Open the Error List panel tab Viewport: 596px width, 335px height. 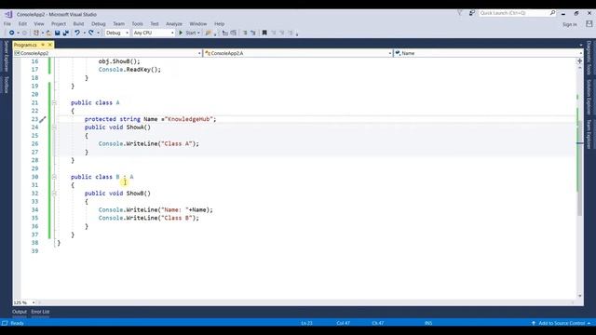pos(40,312)
